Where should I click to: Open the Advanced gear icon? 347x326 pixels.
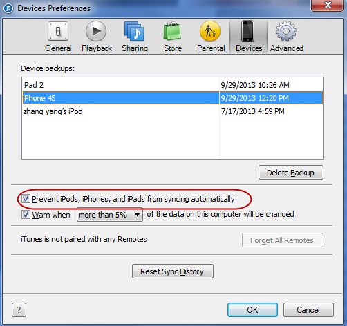(x=286, y=31)
